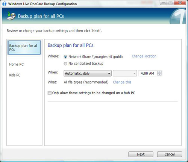Click the Cancel button
The height and width of the screenshot is (162, 188).
click(x=170, y=154)
